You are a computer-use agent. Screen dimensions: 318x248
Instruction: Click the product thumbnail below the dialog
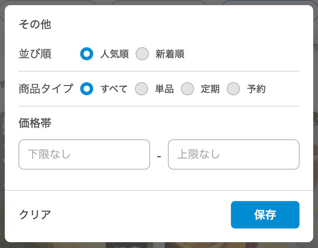[x=206, y=245]
